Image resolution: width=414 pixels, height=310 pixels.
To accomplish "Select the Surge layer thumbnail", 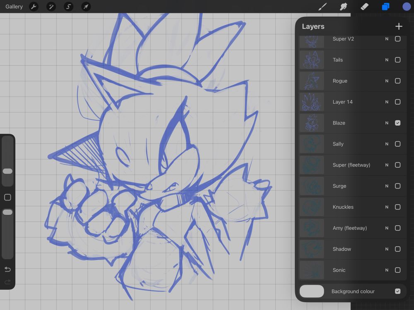I will tap(312, 186).
